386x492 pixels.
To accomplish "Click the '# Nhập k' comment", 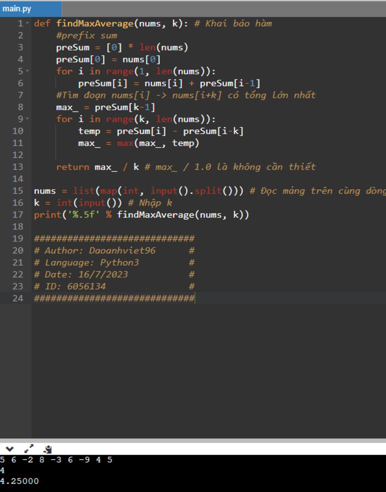I will pyautogui.click(x=150, y=203).
